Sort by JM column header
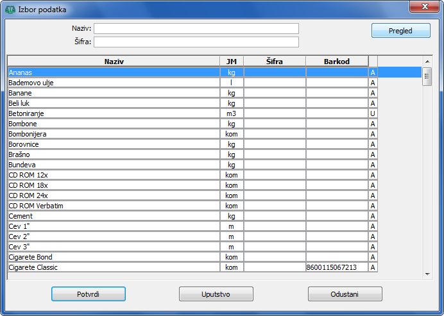 pos(231,61)
